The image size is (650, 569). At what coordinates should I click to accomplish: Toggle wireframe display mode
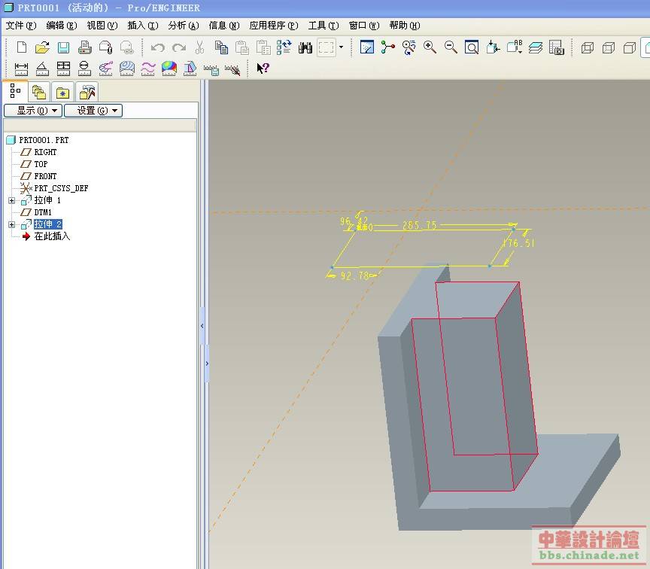coord(588,47)
